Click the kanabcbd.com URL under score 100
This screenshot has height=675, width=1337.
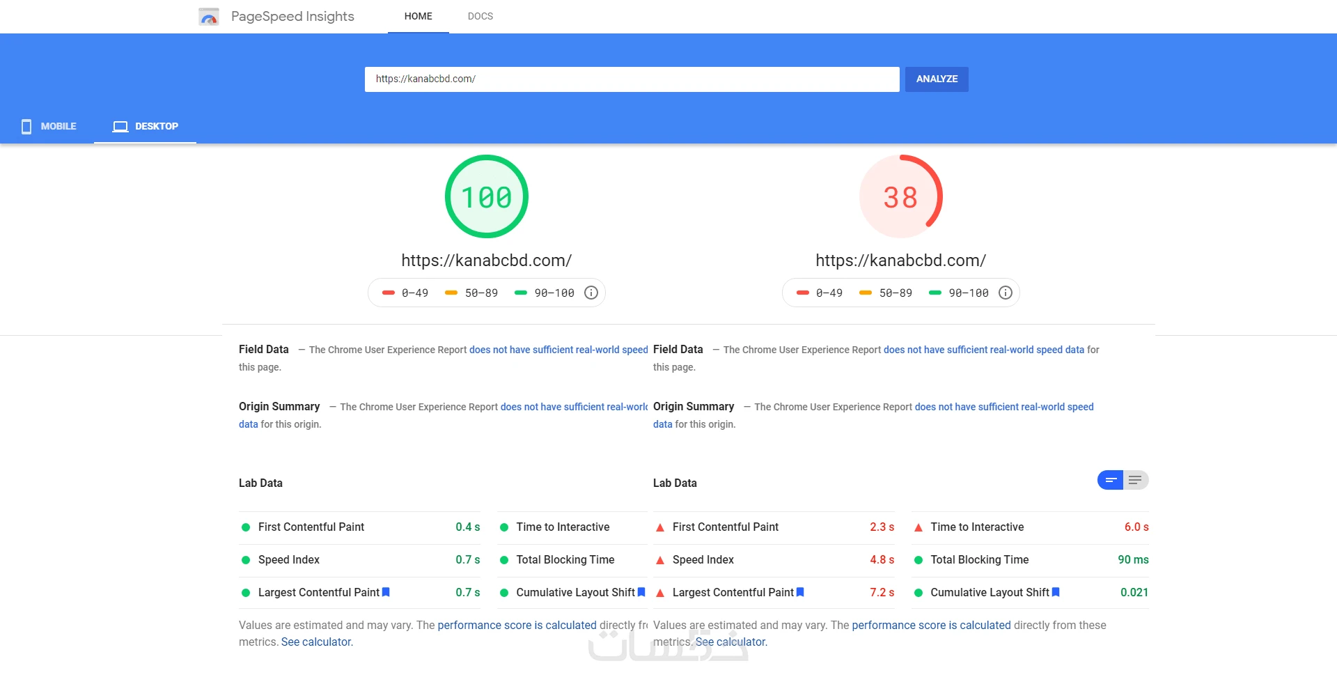click(487, 261)
